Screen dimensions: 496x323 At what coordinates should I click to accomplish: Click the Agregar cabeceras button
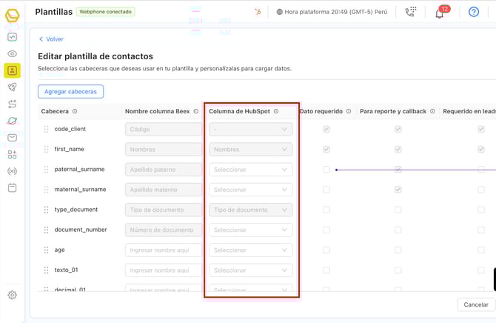point(70,91)
